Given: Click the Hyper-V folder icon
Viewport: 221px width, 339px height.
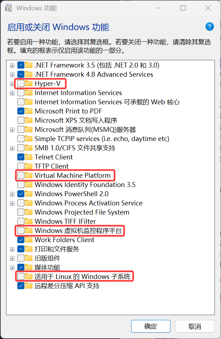Looking at the screenshot, I should pyautogui.click(x=29, y=84).
